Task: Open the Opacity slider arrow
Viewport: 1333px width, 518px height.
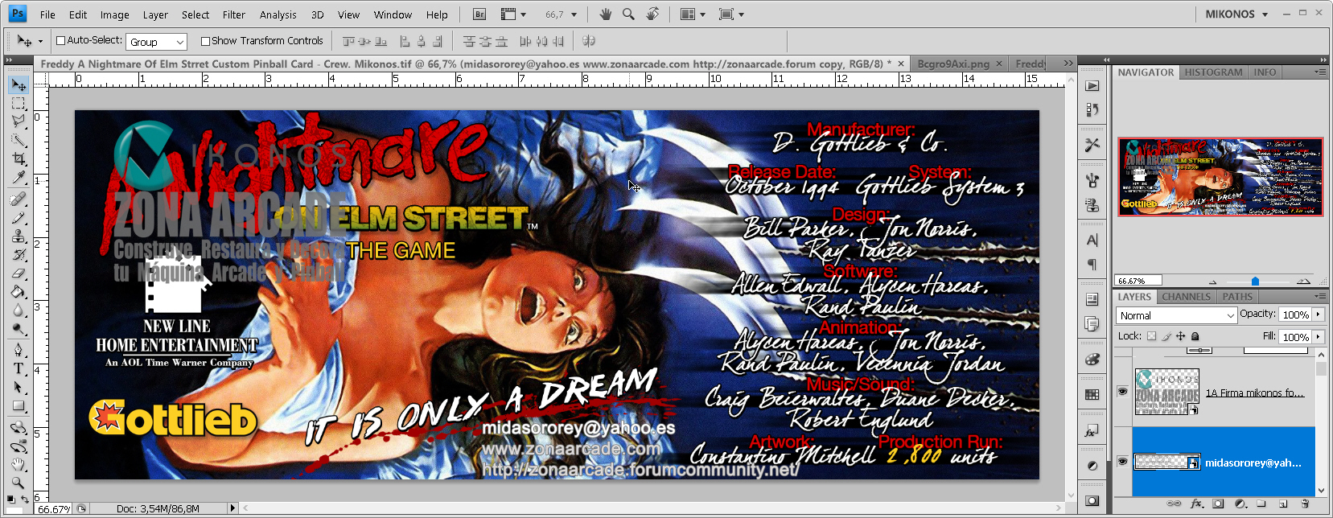Action: tap(1318, 314)
